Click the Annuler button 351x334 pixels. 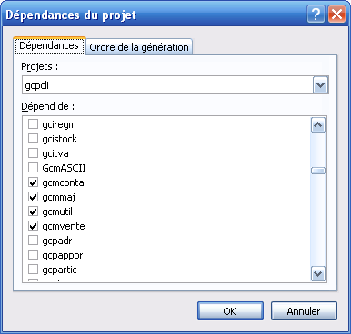[304, 310]
